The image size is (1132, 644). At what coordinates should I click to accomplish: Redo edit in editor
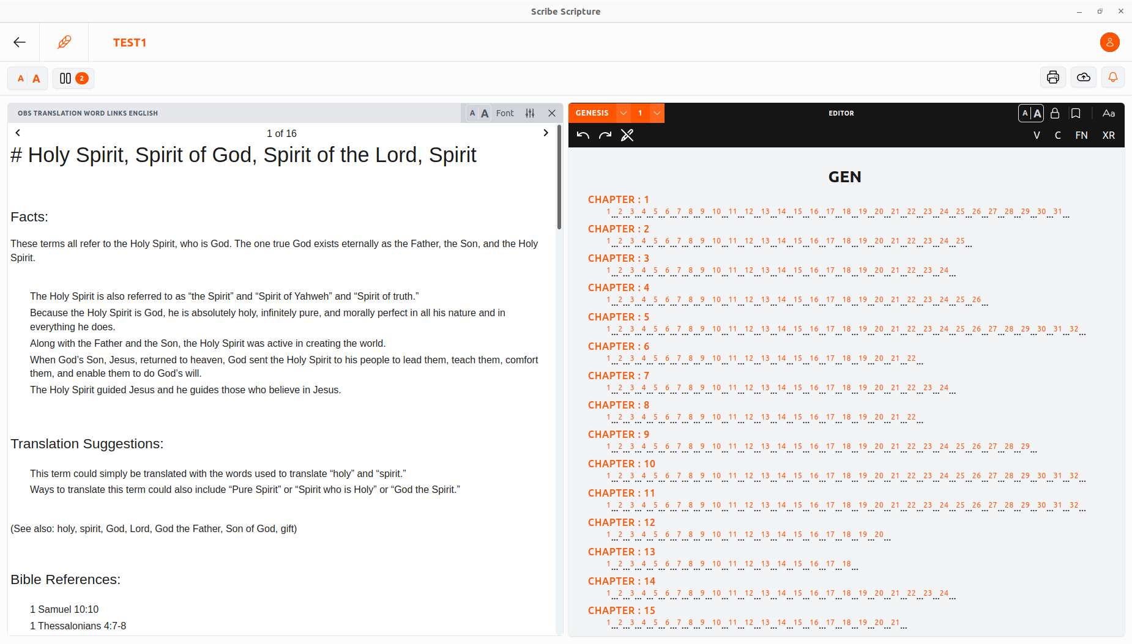tap(605, 135)
